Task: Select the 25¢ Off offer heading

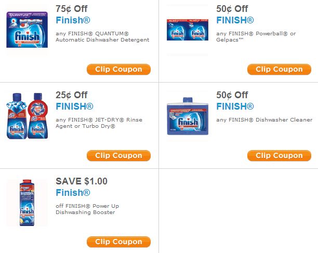Action: pos(71,95)
